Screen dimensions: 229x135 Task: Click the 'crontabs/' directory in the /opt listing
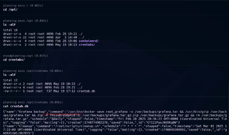point(87,45)
